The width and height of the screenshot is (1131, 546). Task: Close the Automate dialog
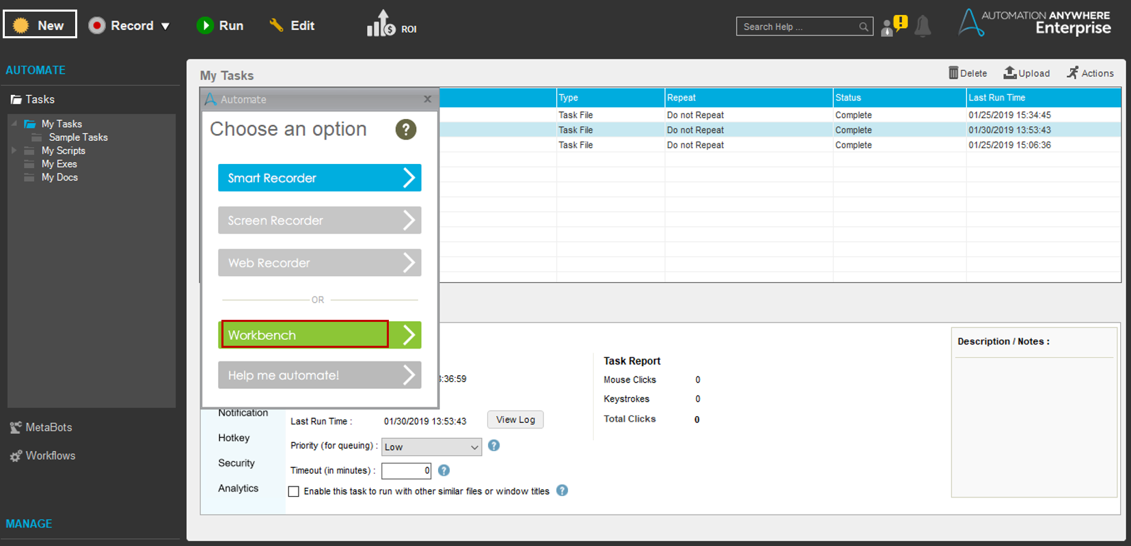tap(428, 99)
